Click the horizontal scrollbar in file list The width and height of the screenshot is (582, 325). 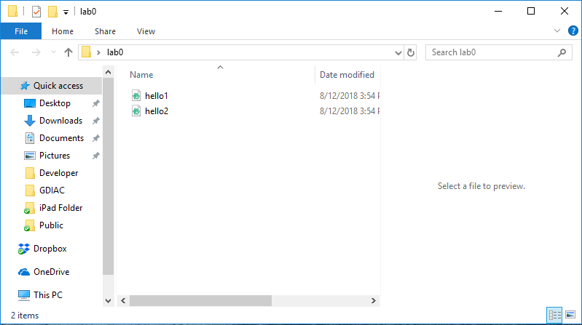[200, 300]
